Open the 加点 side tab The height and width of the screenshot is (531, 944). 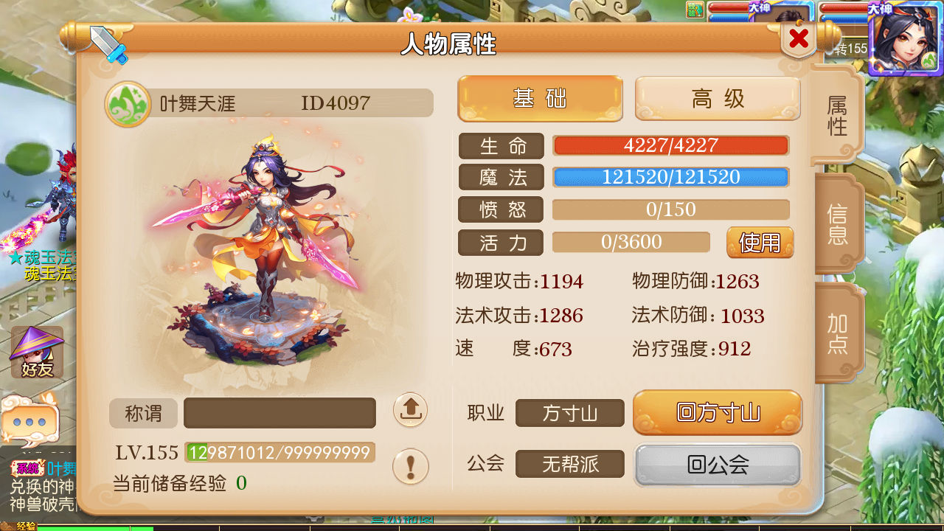point(839,333)
